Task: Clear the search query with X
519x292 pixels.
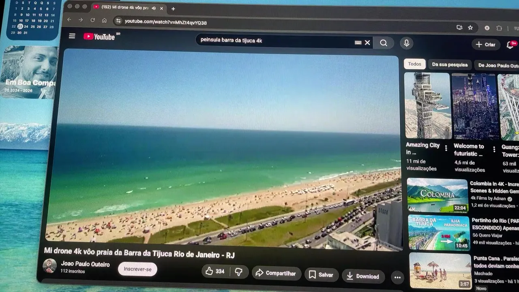Action: (x=367, y=43)
